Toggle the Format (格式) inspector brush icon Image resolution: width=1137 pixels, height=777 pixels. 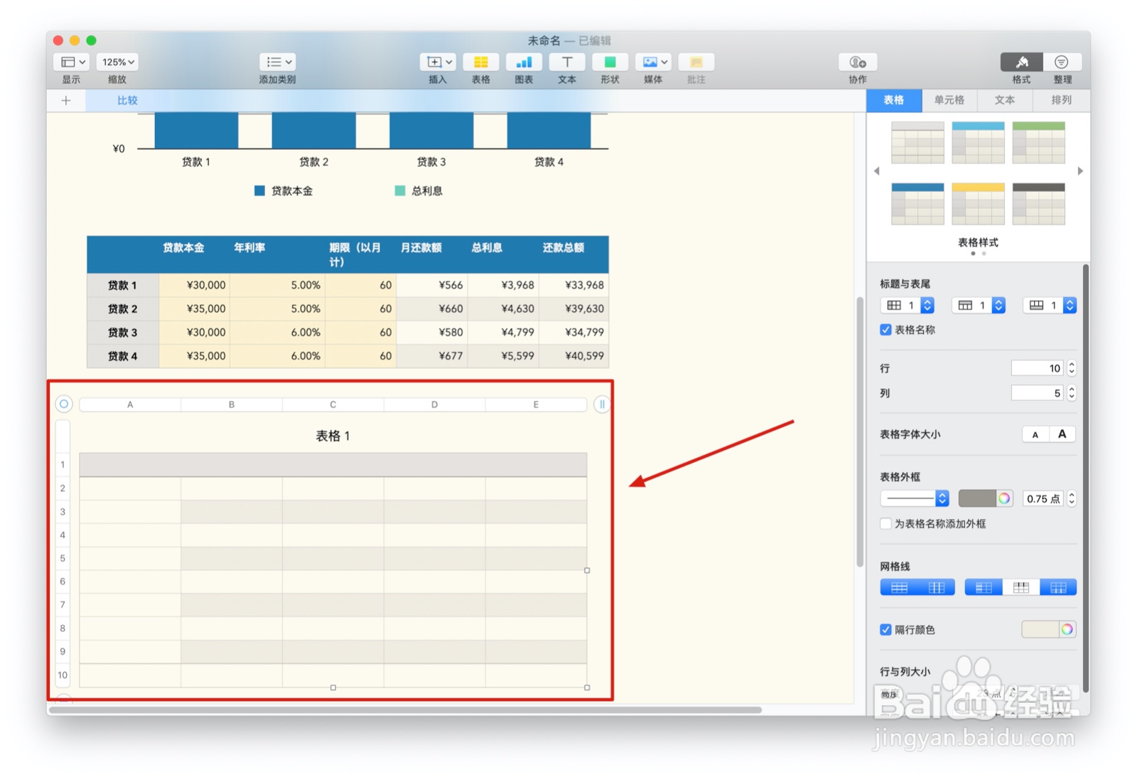pyautogui.click(x=1021, y=62)
